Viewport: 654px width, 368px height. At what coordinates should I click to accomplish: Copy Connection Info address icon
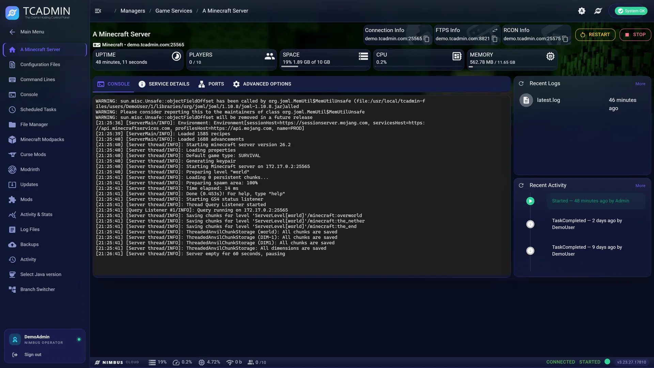click(426, 39)
